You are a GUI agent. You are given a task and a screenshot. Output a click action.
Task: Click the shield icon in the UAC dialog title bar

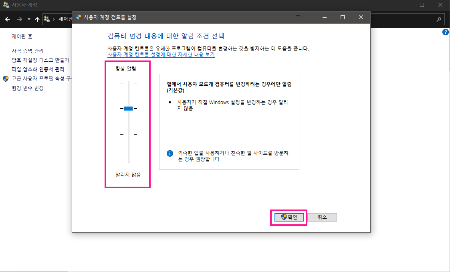(x=79, y=17)
